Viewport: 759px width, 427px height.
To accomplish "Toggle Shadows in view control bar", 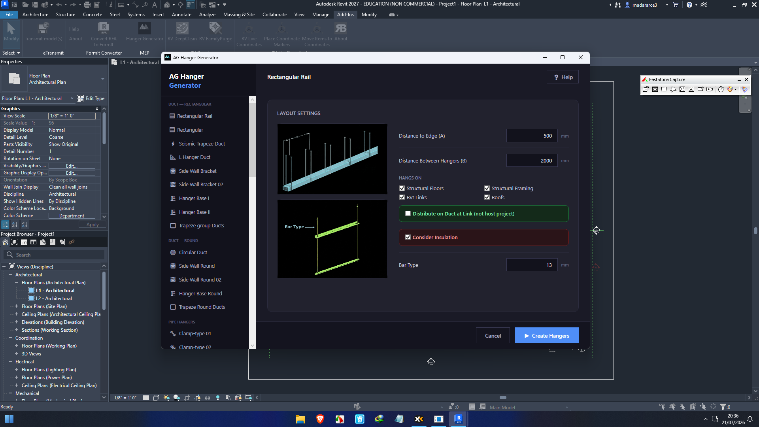I will point(177,398).
